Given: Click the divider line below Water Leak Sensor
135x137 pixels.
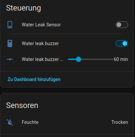Looking at the screenshot, I should click(66, 34).
